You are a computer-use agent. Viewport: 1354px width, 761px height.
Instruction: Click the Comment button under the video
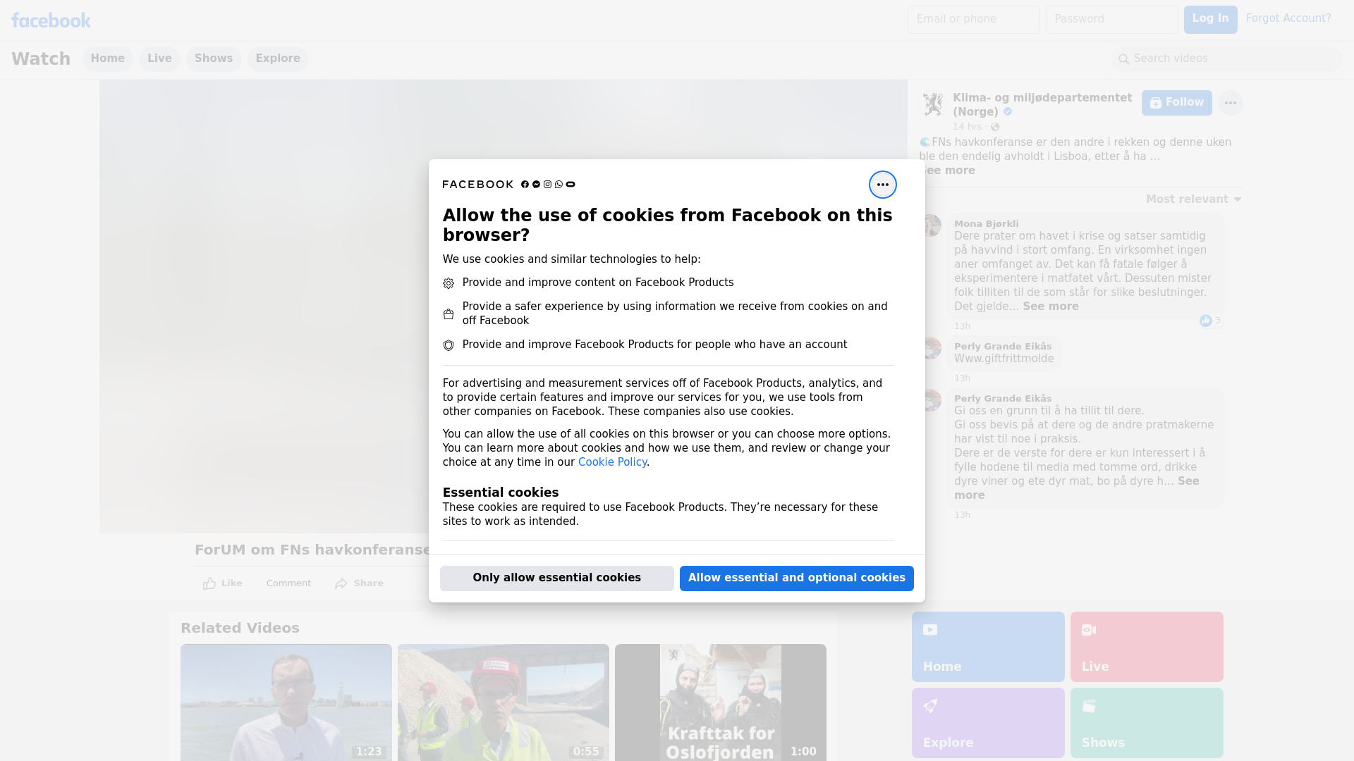pos(288,583)
